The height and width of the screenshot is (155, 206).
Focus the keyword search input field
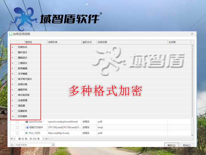coord(31,145)
